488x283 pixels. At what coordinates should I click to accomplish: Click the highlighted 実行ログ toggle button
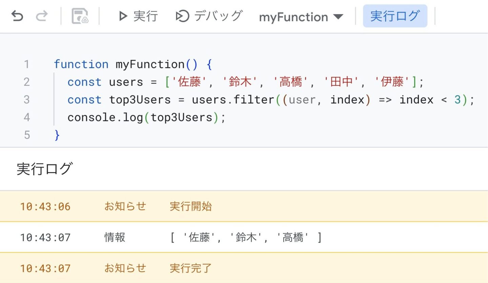click(395, 15)
